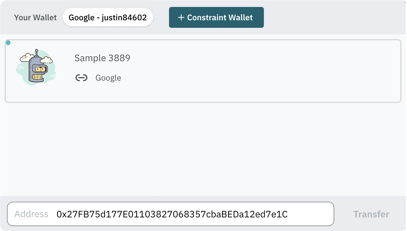Click the Google label beneath Sample 3889
The width and height of the screenshot is (407, 231).
(108, 77)
